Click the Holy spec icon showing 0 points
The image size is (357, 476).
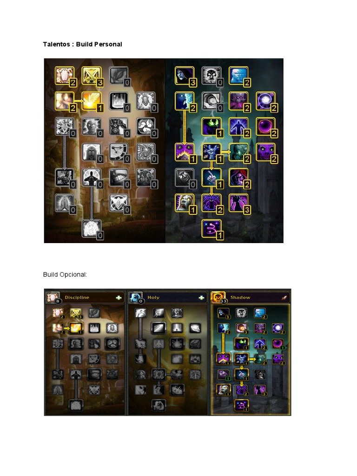pos(135,297)
